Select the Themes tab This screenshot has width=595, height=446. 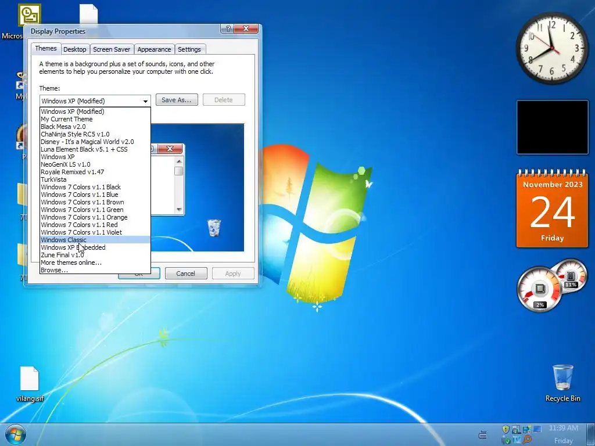[46, 49]
